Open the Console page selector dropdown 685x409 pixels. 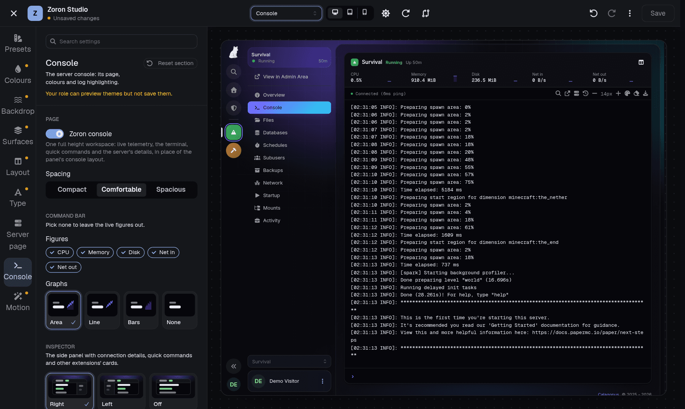tap(286, 13)
